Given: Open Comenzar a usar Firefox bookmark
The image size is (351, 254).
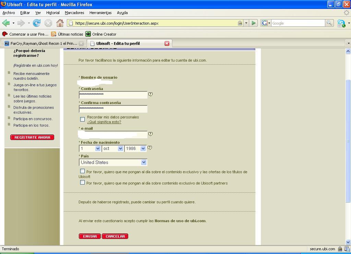Looking at the screenshot, I should click(x=25, y=34).
